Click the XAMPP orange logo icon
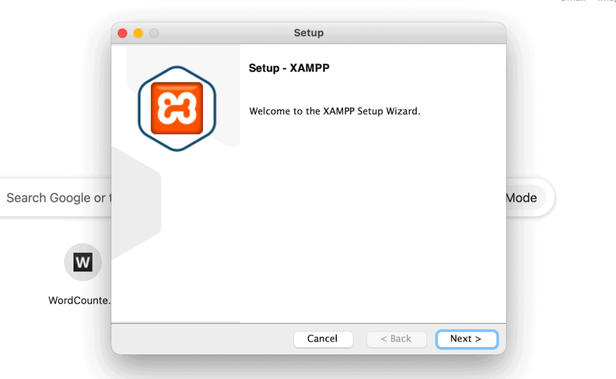The width and height of the screenshot is (616, 379). pyautogui.click(x=177, y=108)
